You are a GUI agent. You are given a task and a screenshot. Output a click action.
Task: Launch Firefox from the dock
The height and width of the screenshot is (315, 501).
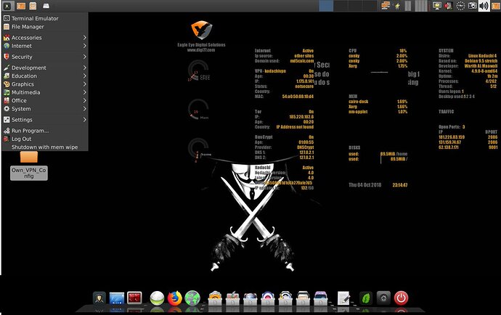coord(175,298)
